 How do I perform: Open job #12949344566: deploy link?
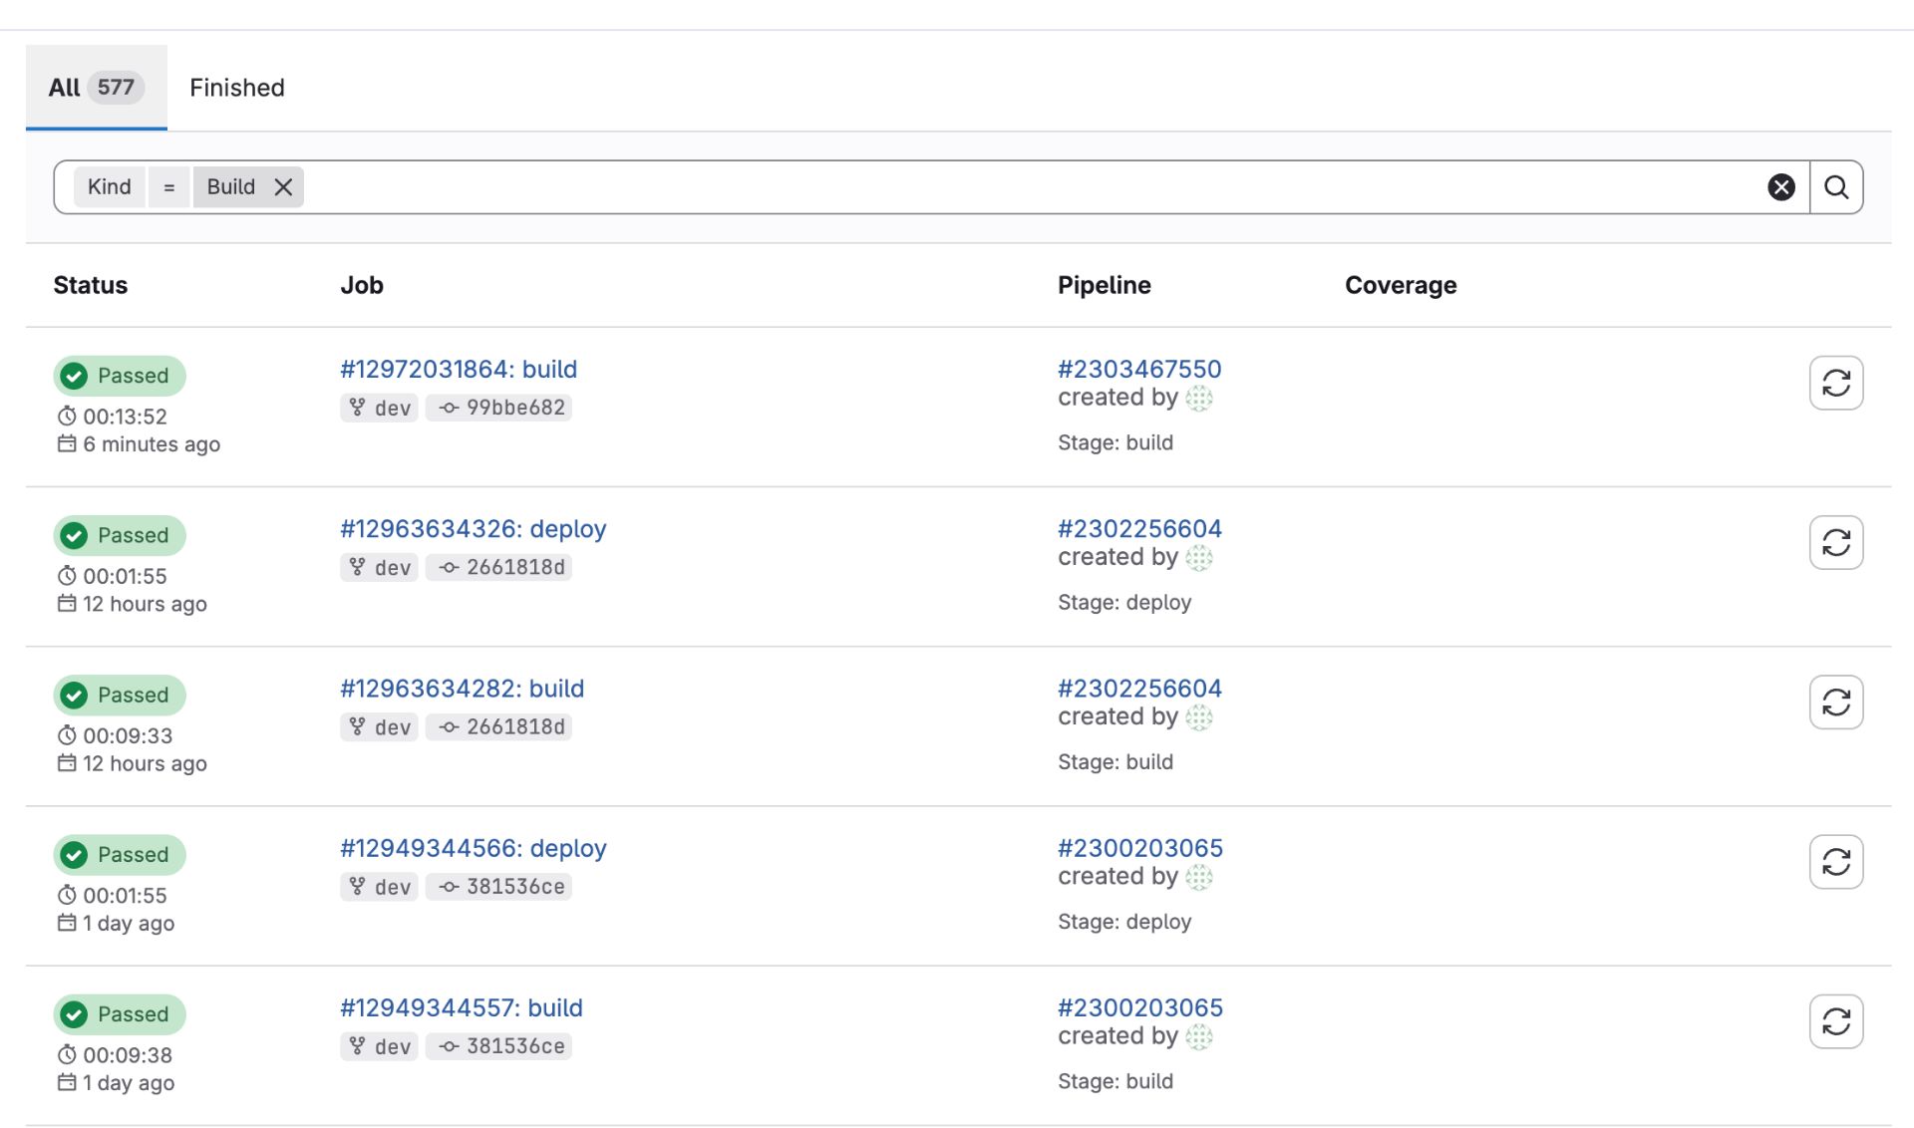tap(473, 848)
